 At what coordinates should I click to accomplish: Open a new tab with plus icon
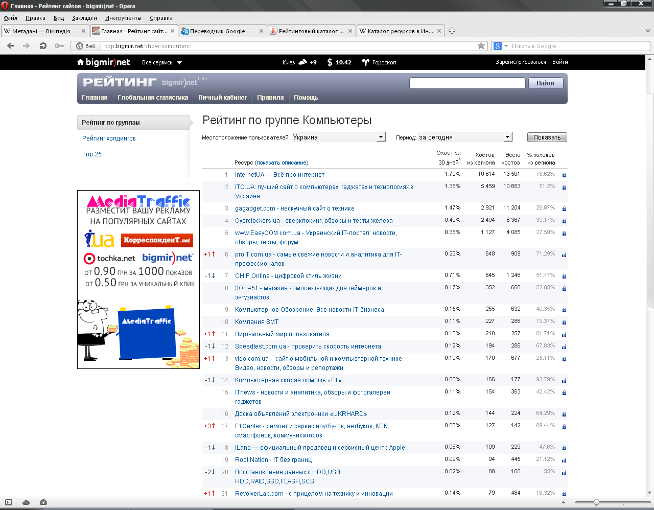452,31
